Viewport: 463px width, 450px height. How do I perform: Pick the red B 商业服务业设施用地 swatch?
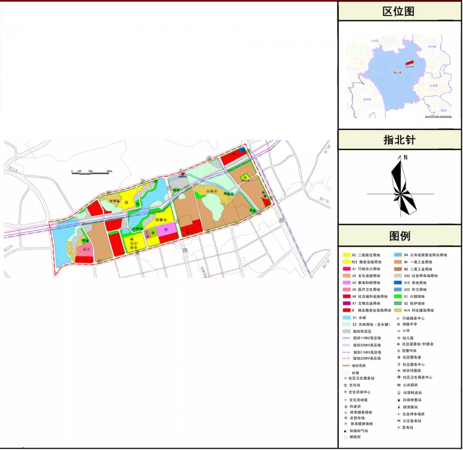click(x=348, y=310)
